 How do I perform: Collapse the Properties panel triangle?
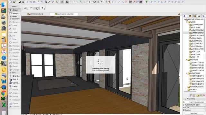(186, 99)
